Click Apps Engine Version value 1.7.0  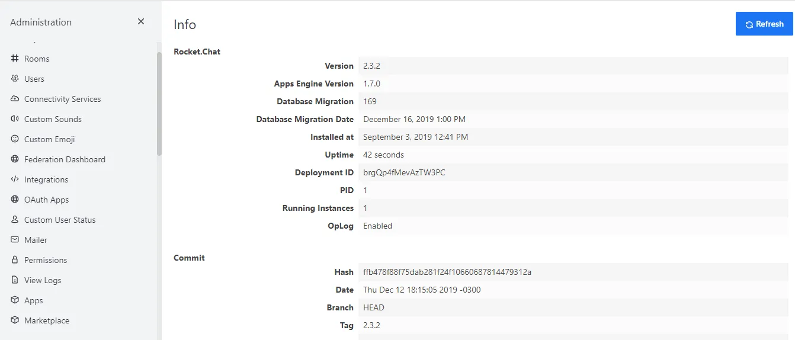pos(371,84)
